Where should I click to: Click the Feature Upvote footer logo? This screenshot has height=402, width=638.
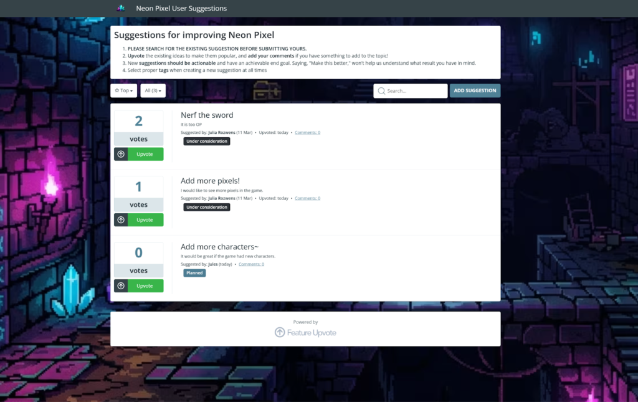coord(305,333)
